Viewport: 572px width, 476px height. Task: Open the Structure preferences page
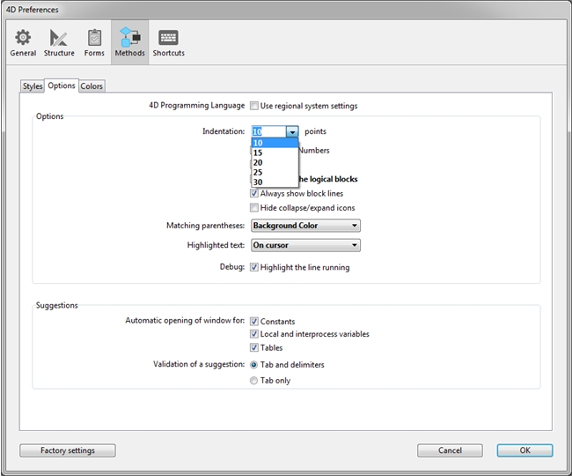pos(59,42)
